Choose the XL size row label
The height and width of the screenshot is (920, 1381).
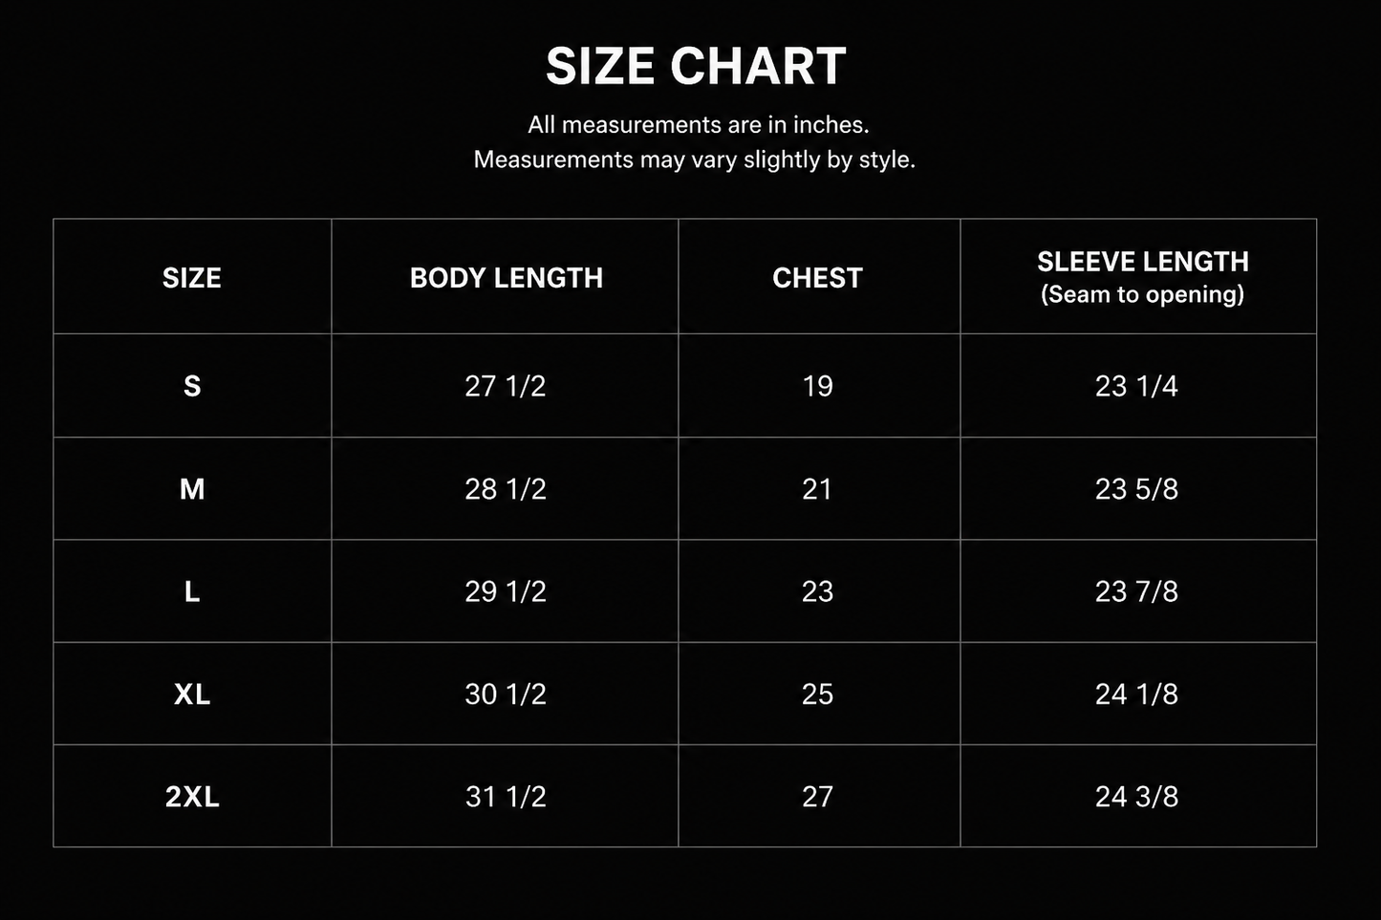tap(192, 694)
